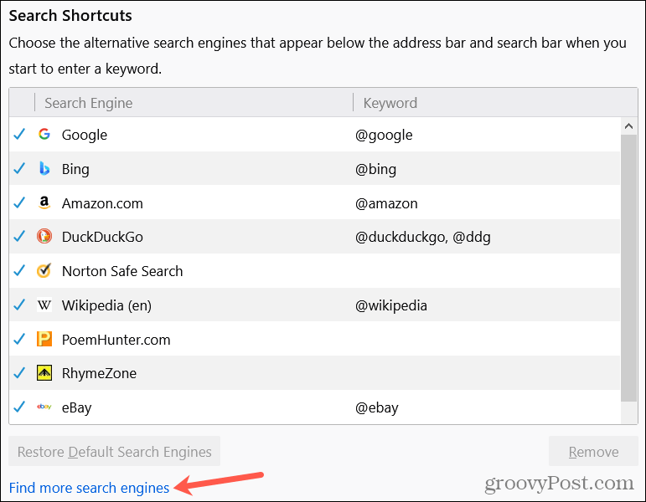Select the Bing engine name
Viewport: 646px width, 502px height.
pos(75,169)
